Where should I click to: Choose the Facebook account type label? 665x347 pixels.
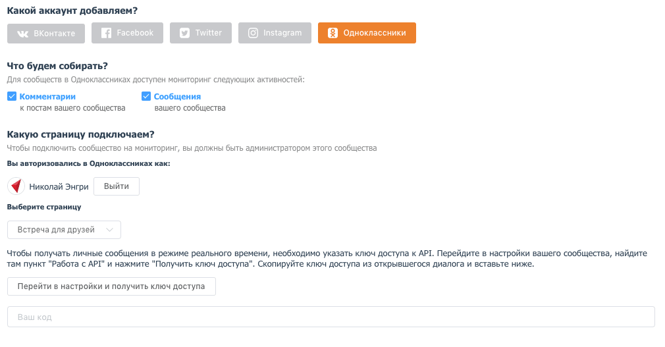[x=135, y=33]
